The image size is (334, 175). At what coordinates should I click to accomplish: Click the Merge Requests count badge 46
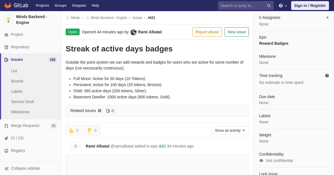(x=53, y=126)
